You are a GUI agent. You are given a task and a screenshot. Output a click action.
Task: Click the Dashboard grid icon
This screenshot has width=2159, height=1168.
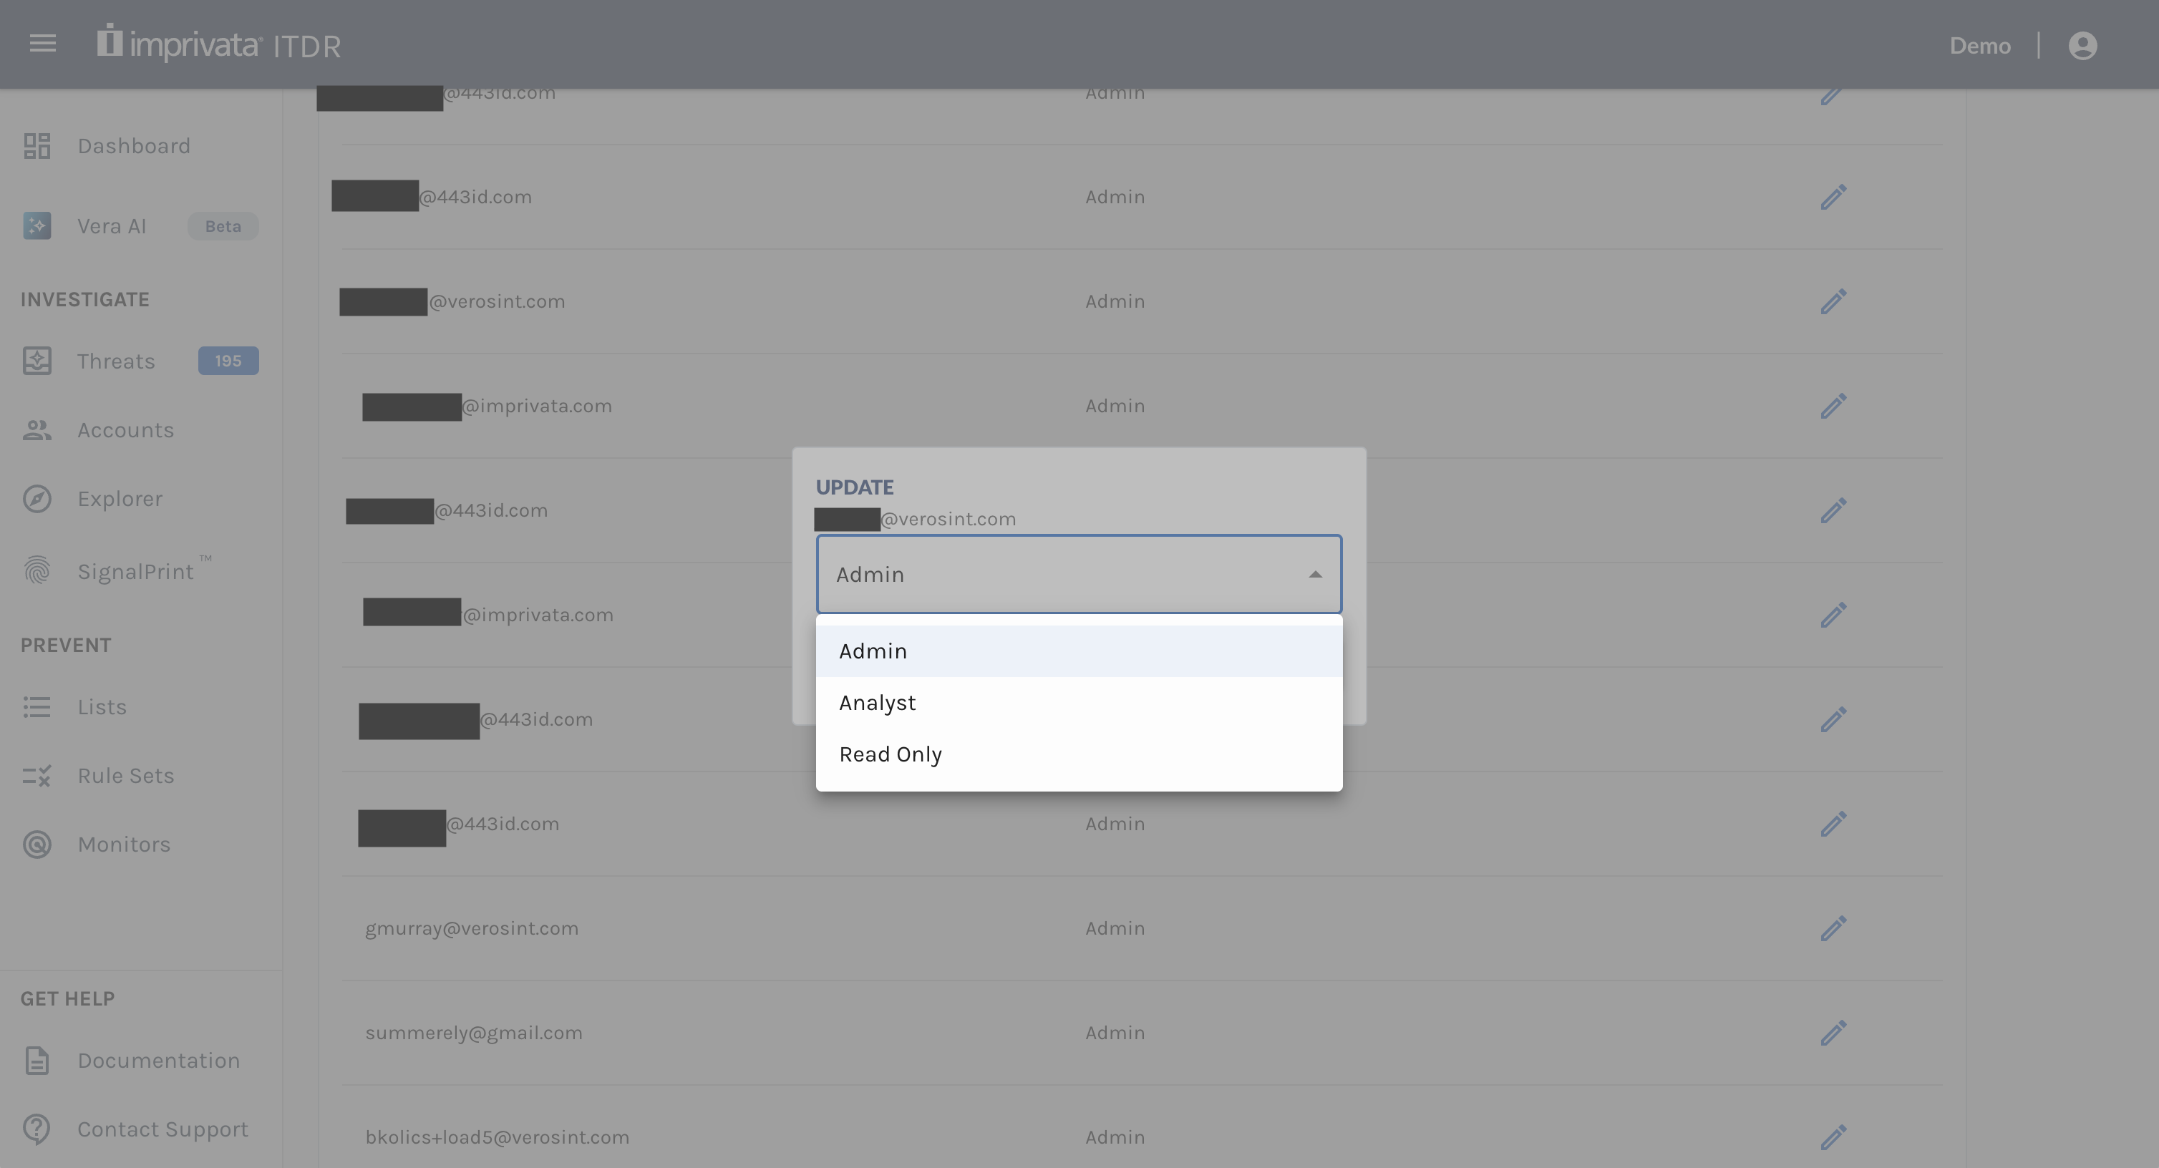click(x=37, y=146)
